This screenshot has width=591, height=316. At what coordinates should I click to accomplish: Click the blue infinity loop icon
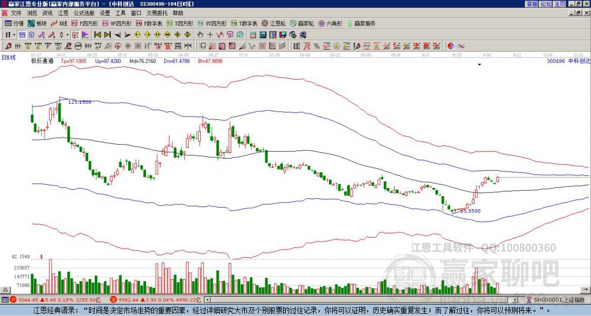[x=461, y=46]
